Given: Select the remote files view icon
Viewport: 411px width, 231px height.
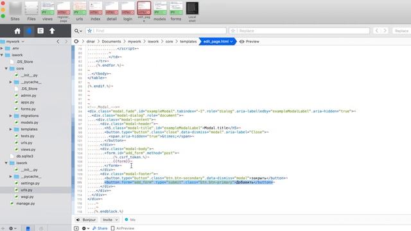Looking at the screenshot, I should 41,228.
